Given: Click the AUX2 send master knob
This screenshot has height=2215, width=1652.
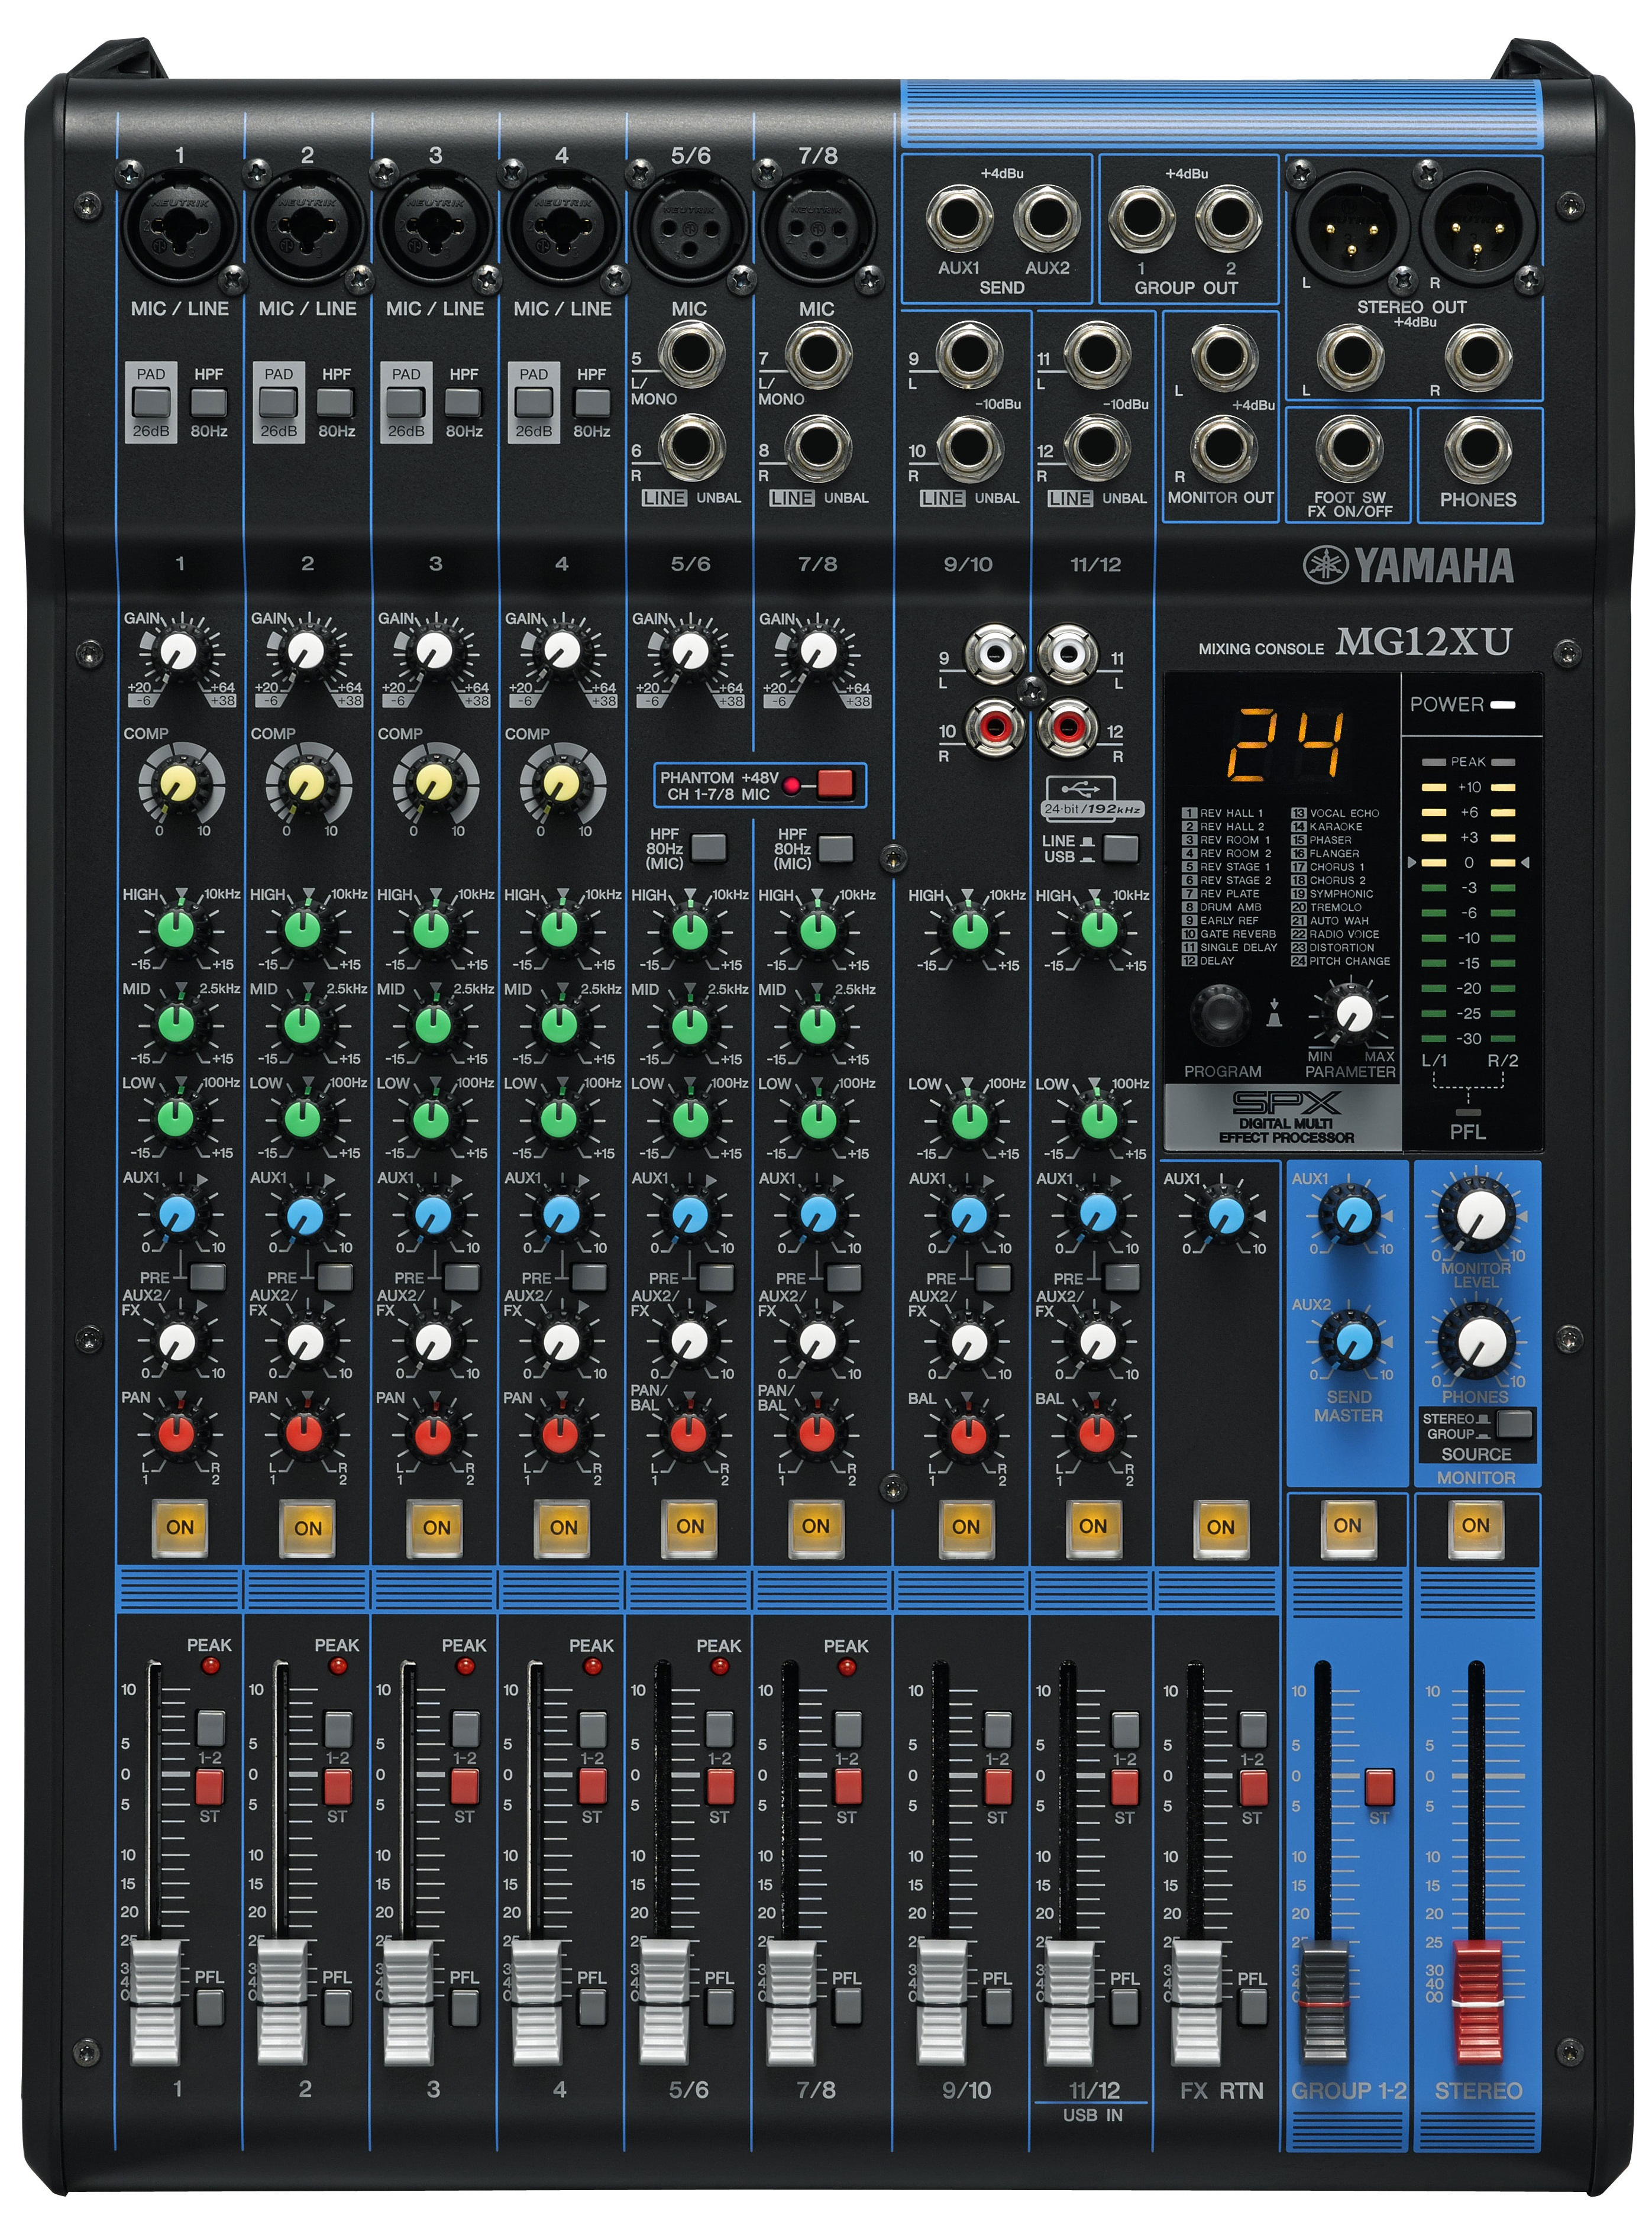Looking at the screenshot, I should tap(1353, 1342).
